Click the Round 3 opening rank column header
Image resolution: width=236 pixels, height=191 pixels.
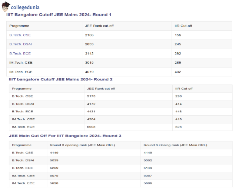pyautogui.click(x=82, y=145)
